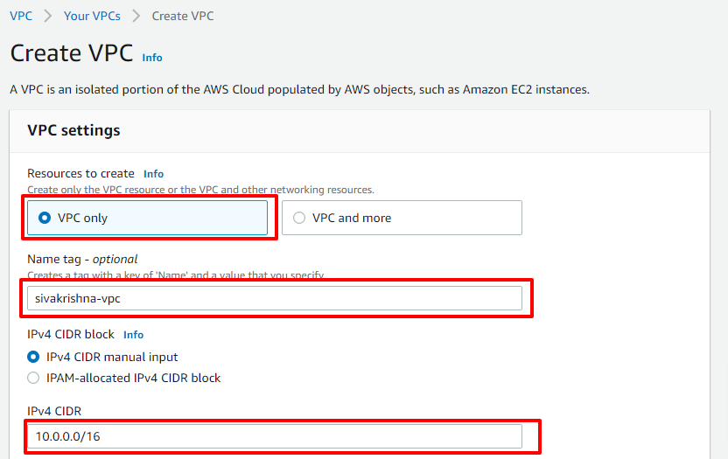
Task: Click the Resources to create label
Action: coord(80,174)
